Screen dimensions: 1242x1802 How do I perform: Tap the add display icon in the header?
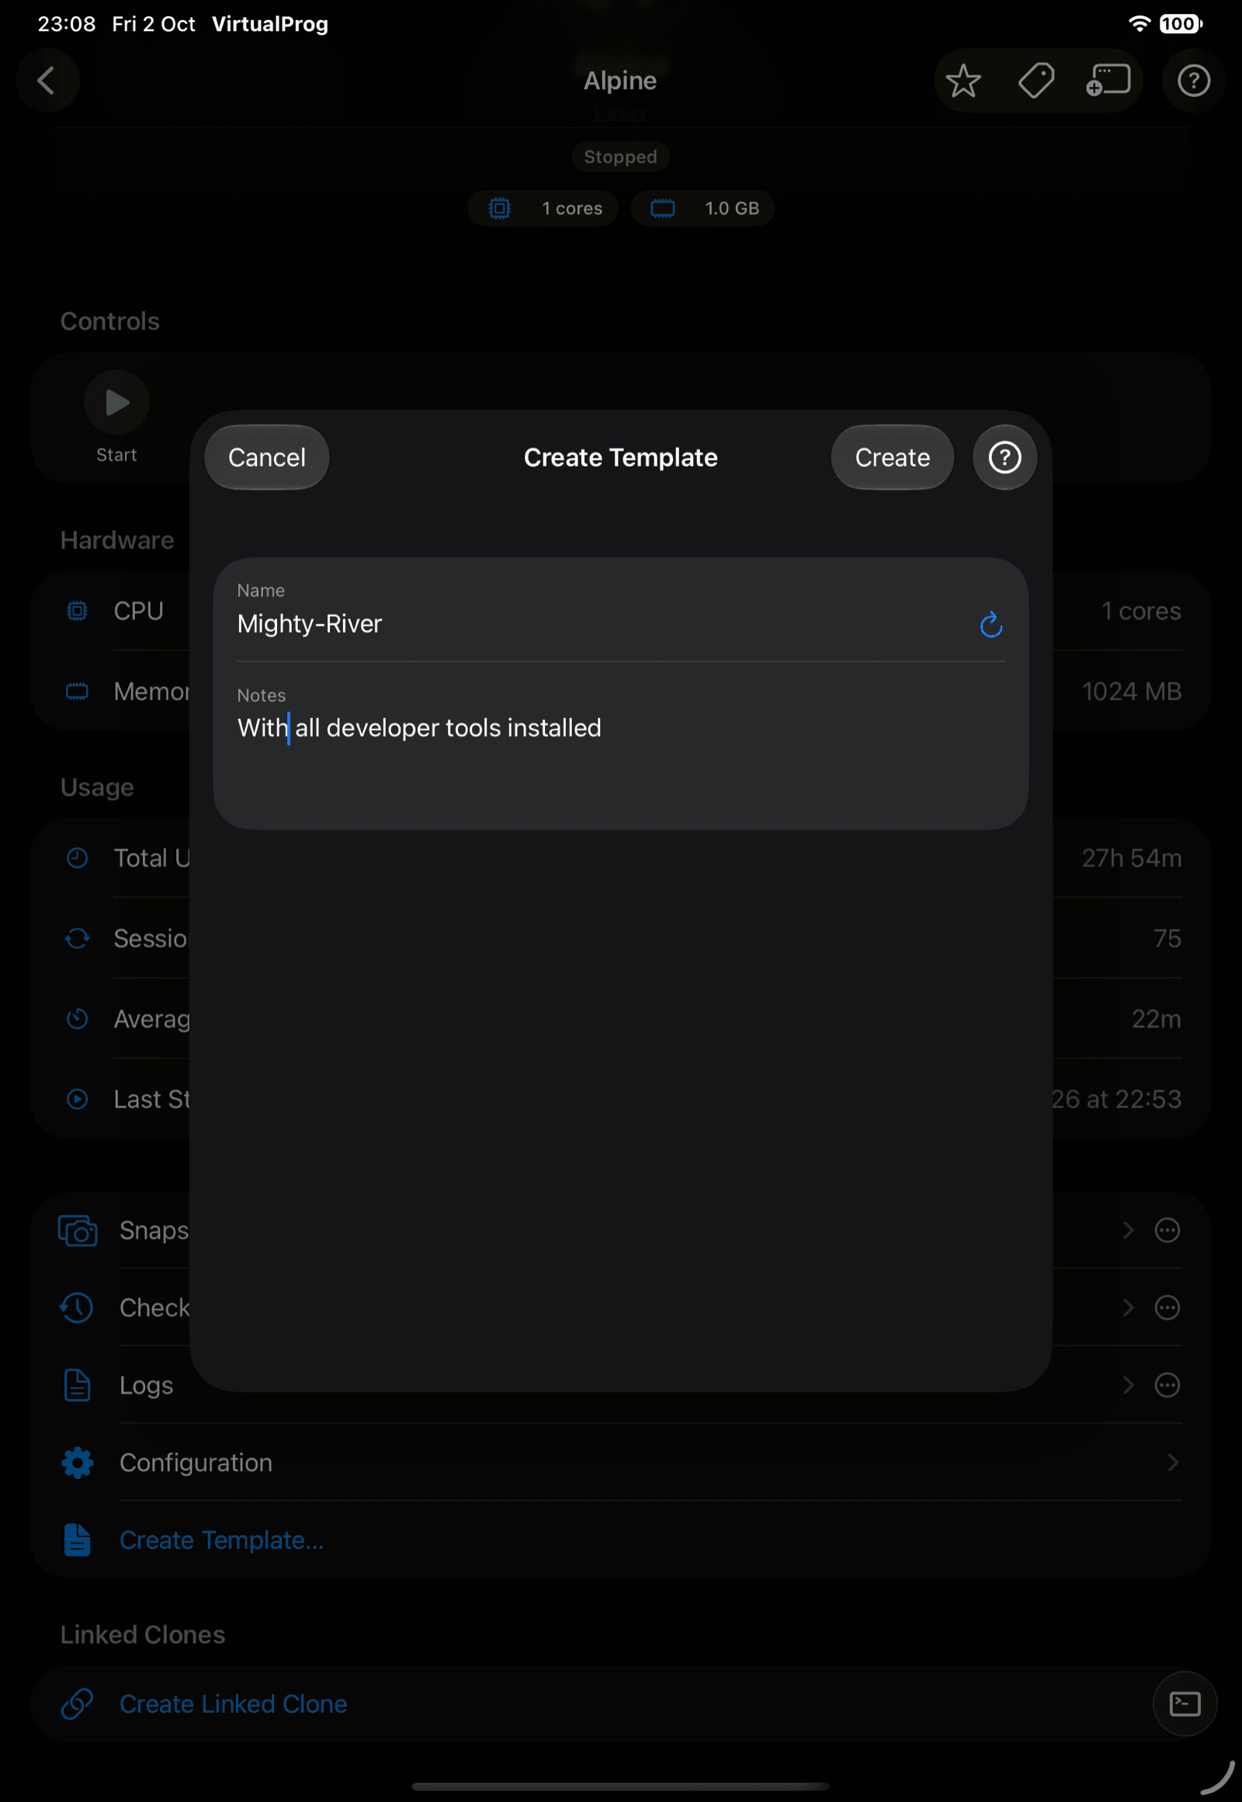click(x=1108, y=80)
